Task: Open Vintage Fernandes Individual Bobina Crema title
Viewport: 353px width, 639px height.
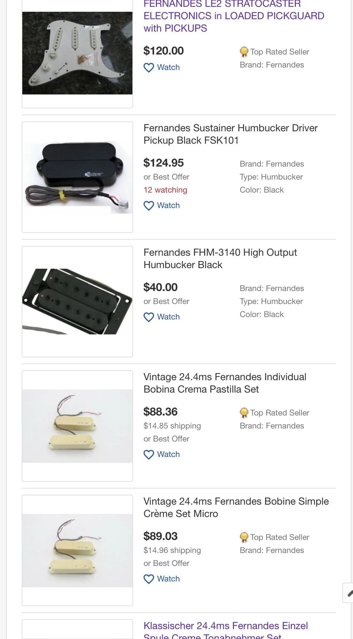Action: pyautogui.click(x=225, y=383)
